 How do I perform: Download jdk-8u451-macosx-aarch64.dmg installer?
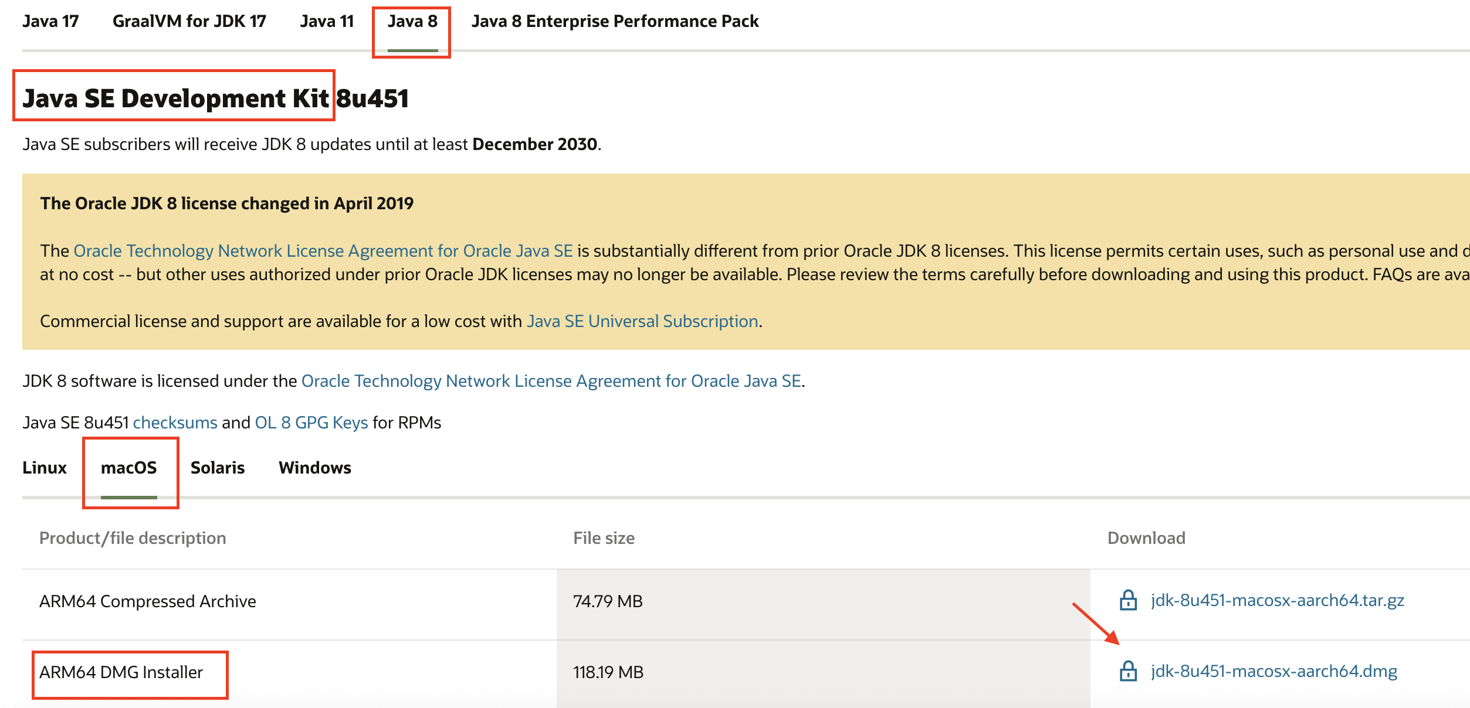pyautogui.click(x=1274, y=671)
